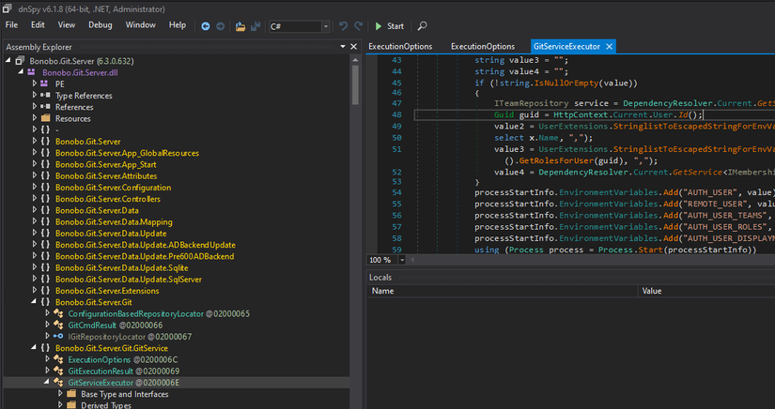Viewport: 775px width, 409px height.
Task: Click the Navigate Backward arrow icon
Action: tap(206, 25)
